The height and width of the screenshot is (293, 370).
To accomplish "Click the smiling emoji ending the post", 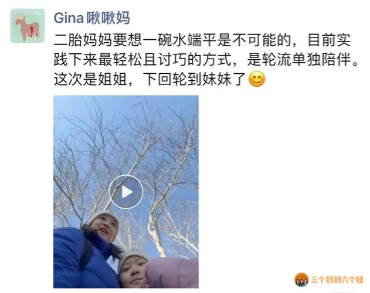I will [257, 79].
